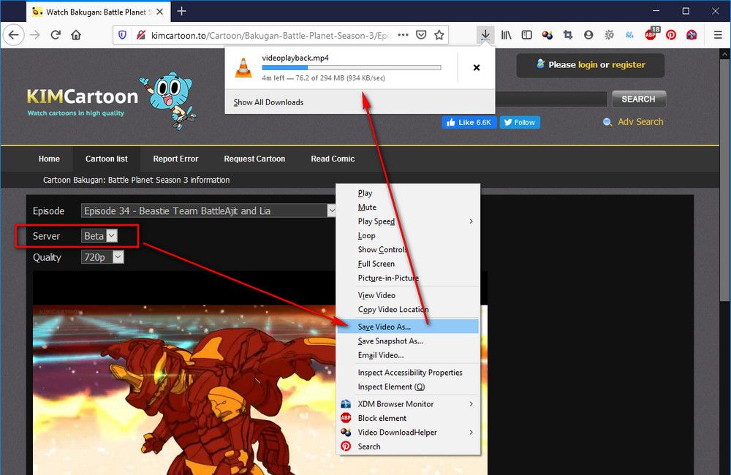Click the download progress bar for videoplayback.mp4
The width and height of the screenshot is (731, 475).
click(352, 67)
